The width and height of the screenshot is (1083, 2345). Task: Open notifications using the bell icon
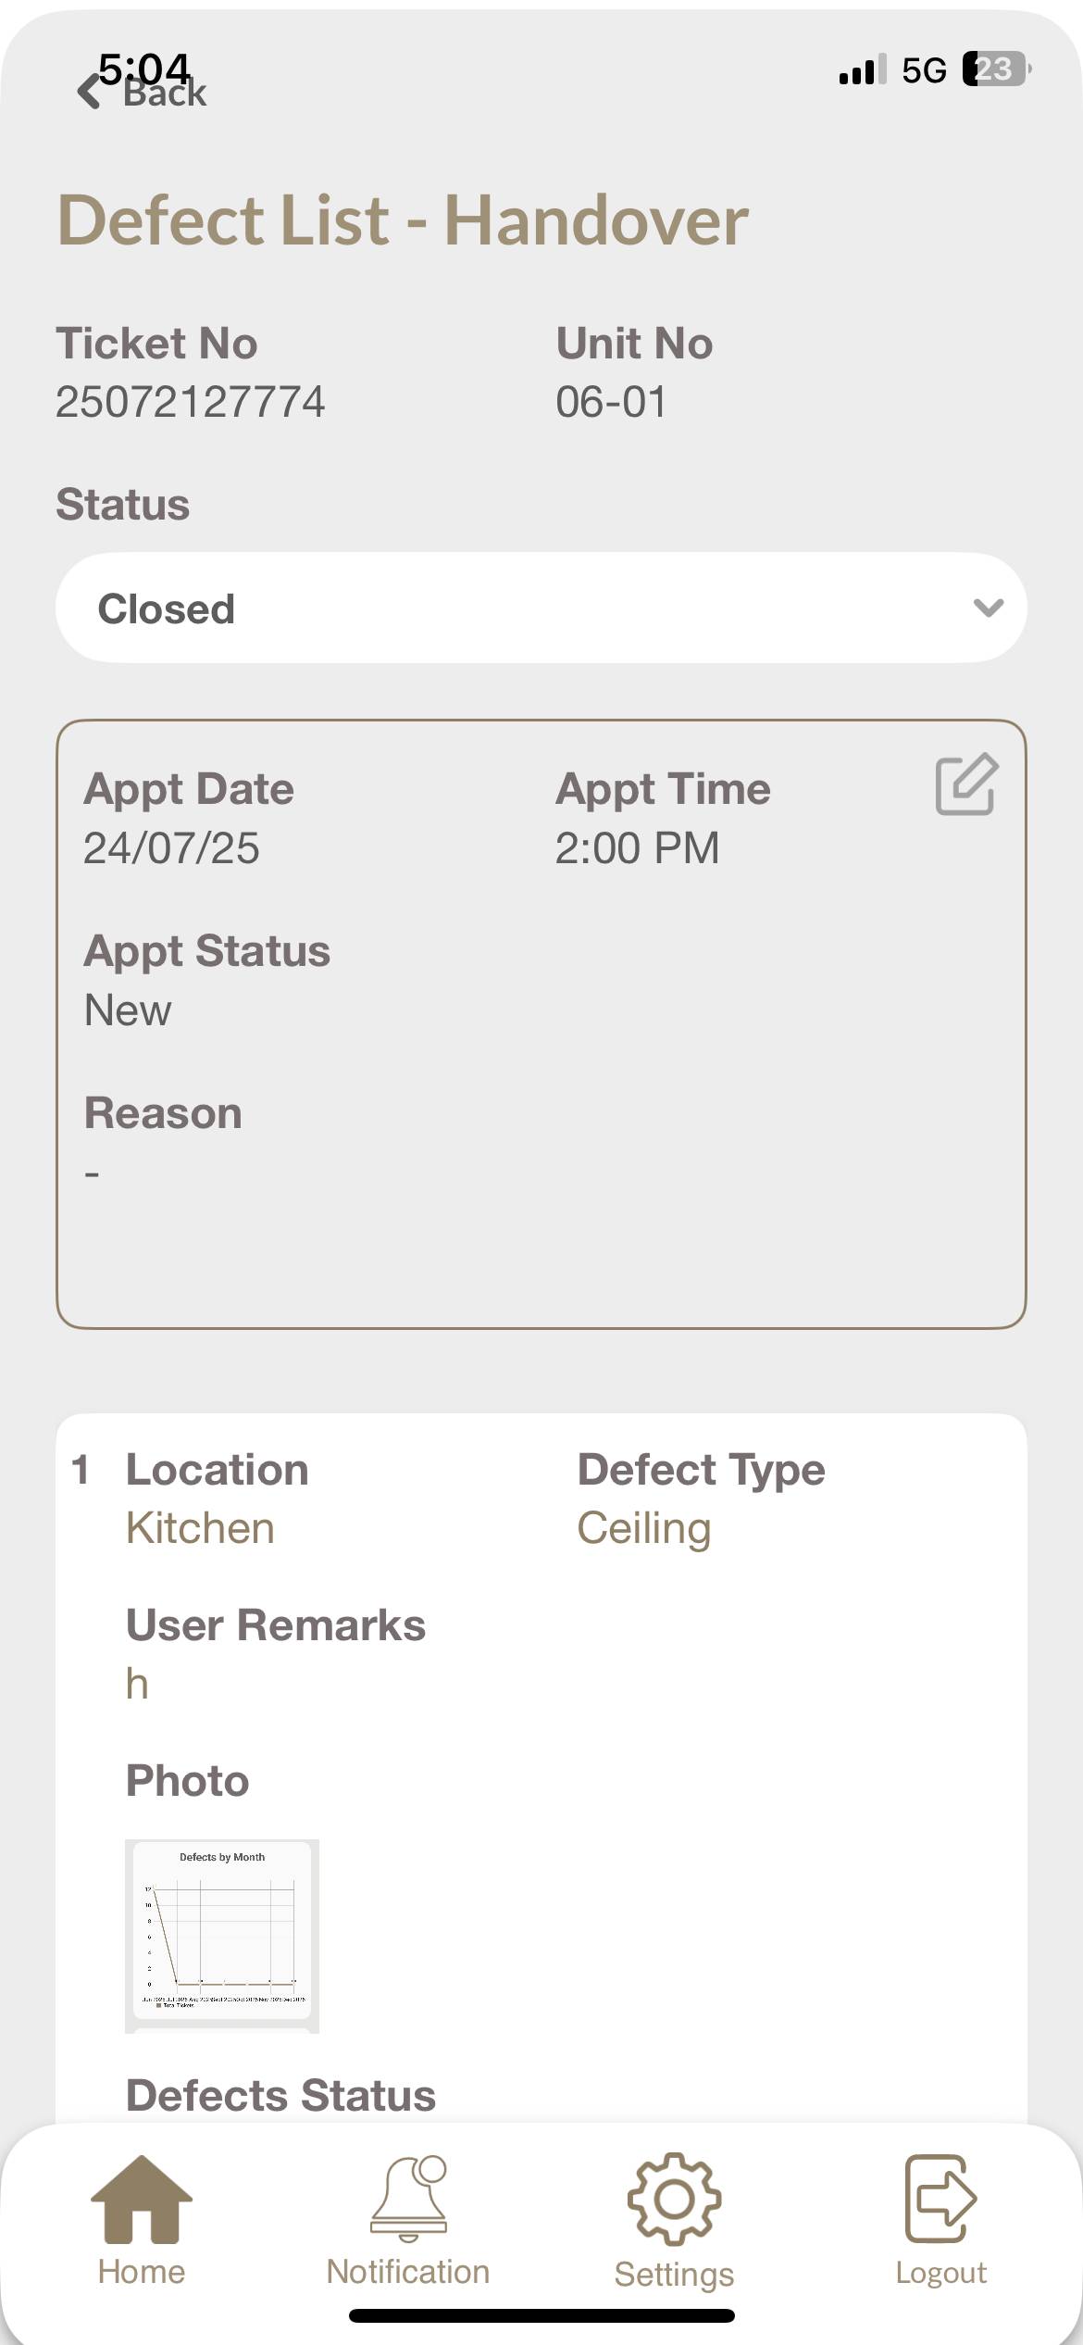click(408, 2199)
